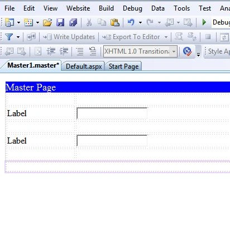Expand the Redo history dropdown
Screen dimensions: 230x243
coord(159,22)
